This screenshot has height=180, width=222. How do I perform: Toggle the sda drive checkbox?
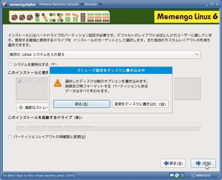click(20, 81)
